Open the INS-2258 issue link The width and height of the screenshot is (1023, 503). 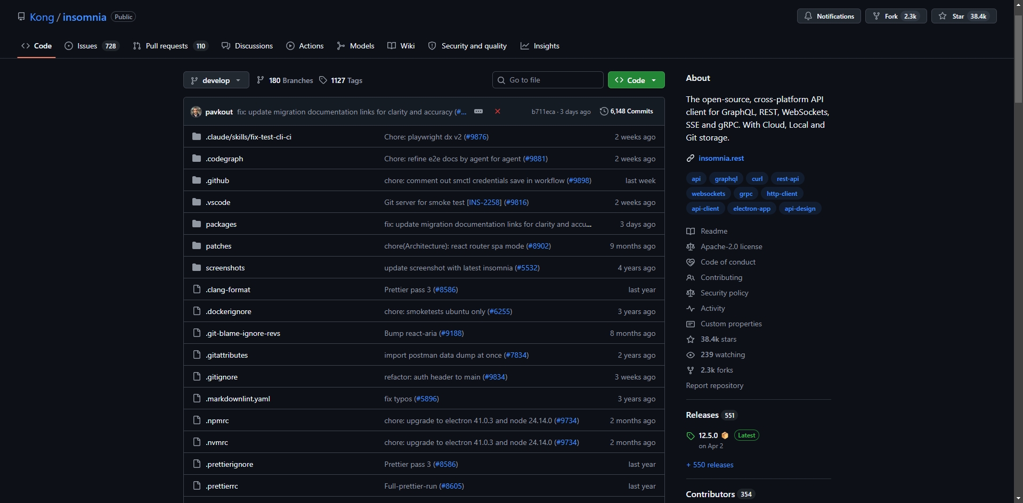(x=484, y=202)
